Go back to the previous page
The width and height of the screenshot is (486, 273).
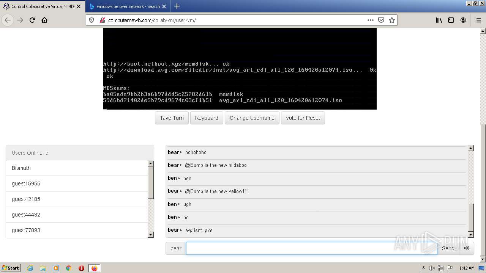[8, 20]
